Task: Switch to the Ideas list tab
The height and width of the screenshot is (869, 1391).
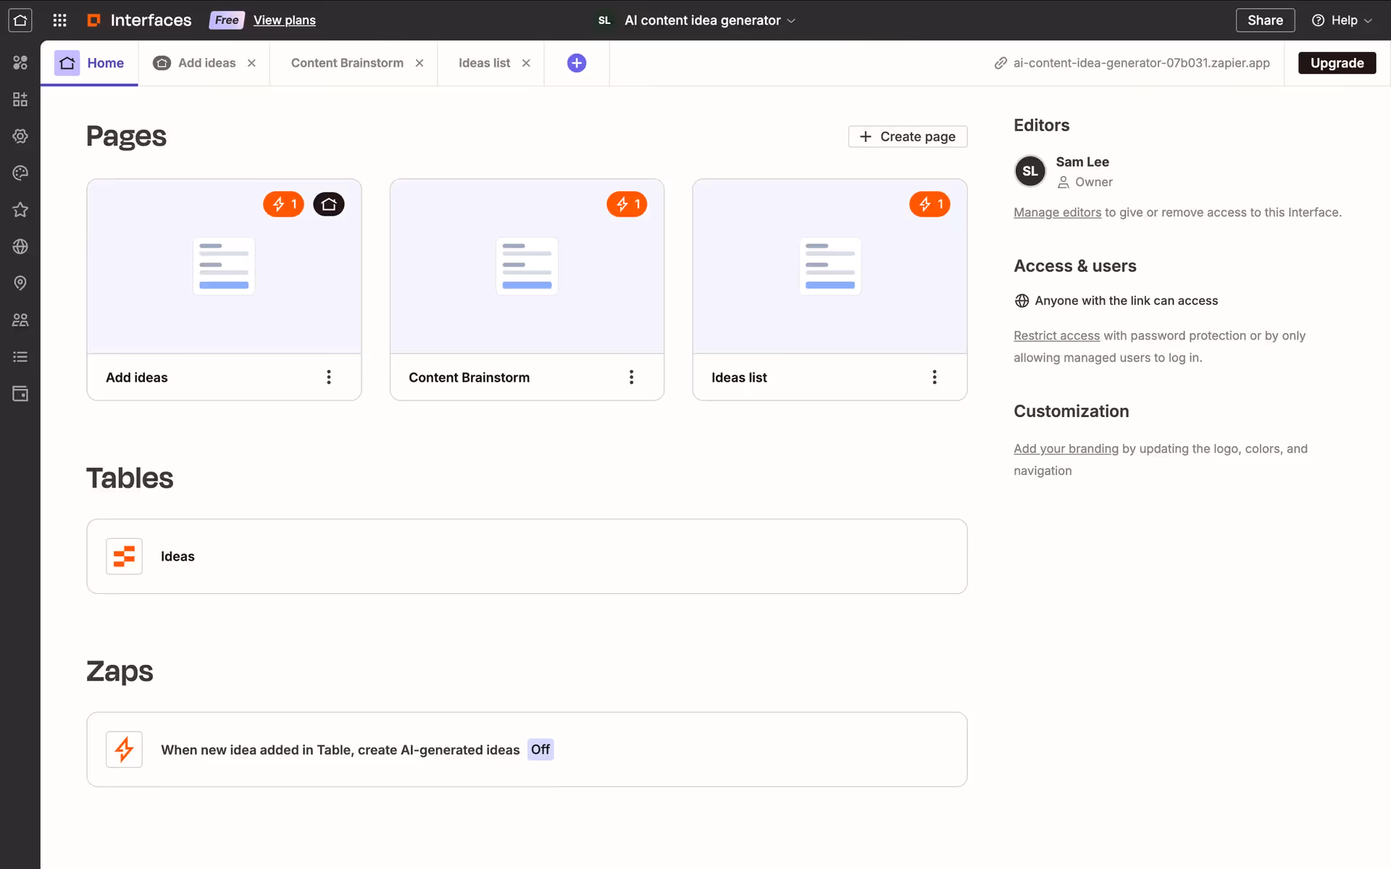Action: coord(484,63)
